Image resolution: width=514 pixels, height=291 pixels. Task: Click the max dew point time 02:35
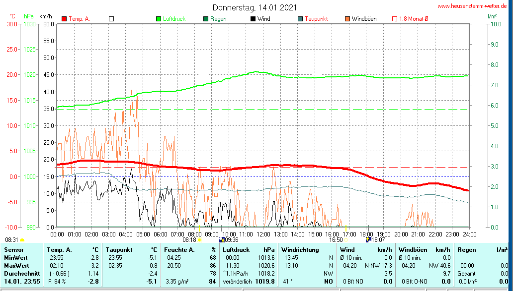pyautogui.click(x=115, y=266)
